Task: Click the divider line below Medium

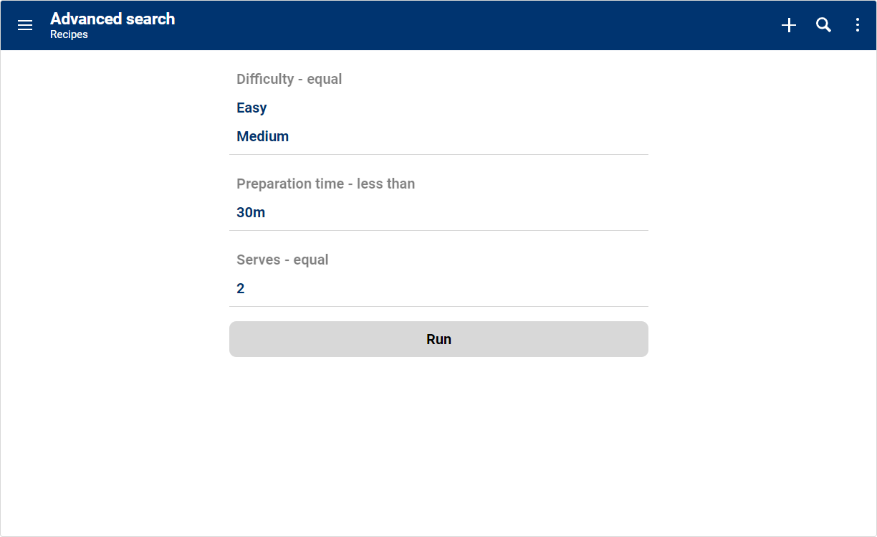Action: click(x=438, y=154)
